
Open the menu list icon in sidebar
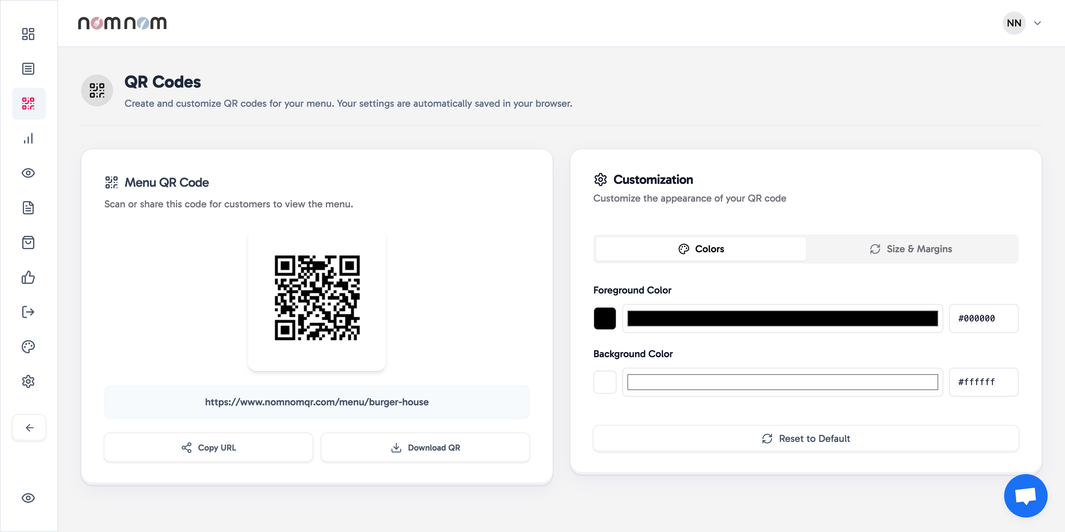coord(28,68)
